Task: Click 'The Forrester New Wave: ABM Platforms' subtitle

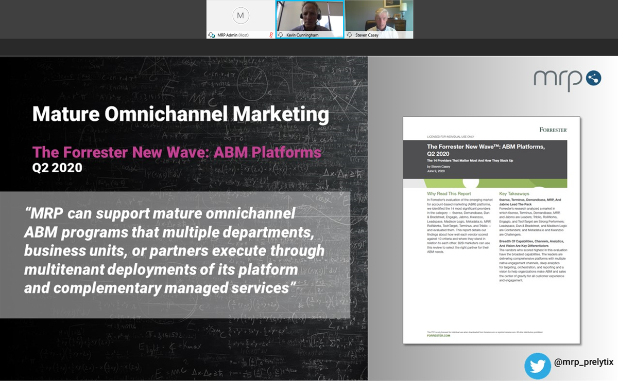Action: 177,152
